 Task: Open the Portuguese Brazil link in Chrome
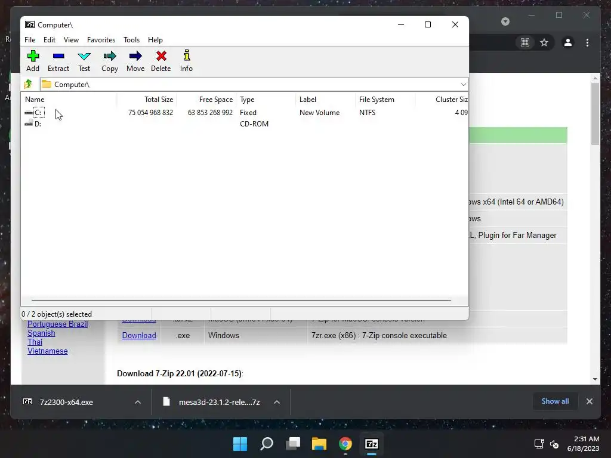pyautogui.click(x=57, y=324)
